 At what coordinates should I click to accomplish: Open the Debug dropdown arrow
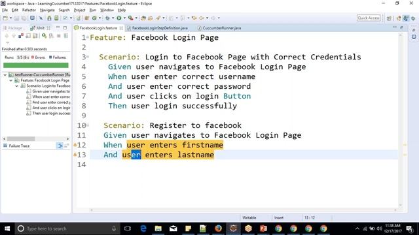[113, 18]
